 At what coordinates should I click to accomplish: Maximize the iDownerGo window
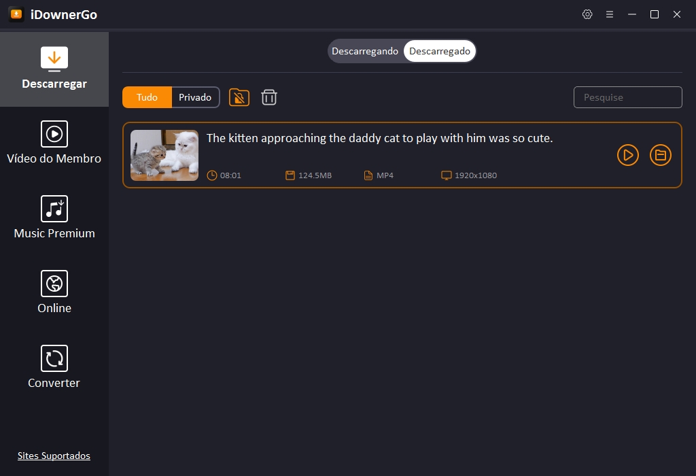(655, 14)
